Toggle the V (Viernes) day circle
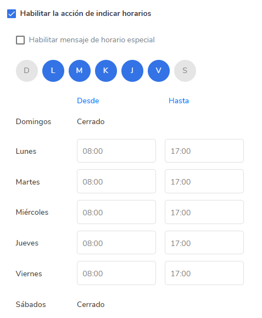This screenshot has height=318, width=262. click(x=159, y=71)
